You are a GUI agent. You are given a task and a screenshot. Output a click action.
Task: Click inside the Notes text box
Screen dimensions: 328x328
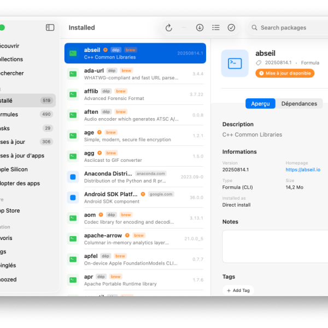(x=275, y=247)
